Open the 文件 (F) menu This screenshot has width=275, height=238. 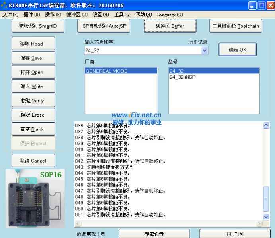[10, 15]
